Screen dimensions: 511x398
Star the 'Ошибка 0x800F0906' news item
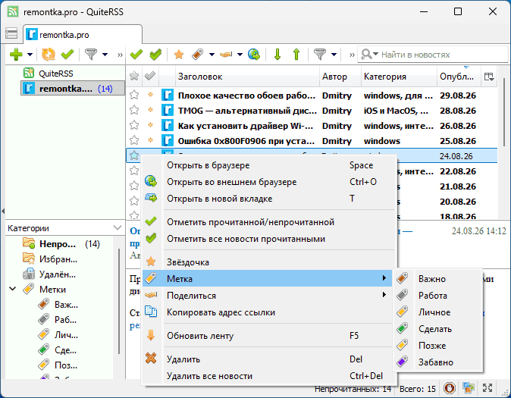(134, 140)
